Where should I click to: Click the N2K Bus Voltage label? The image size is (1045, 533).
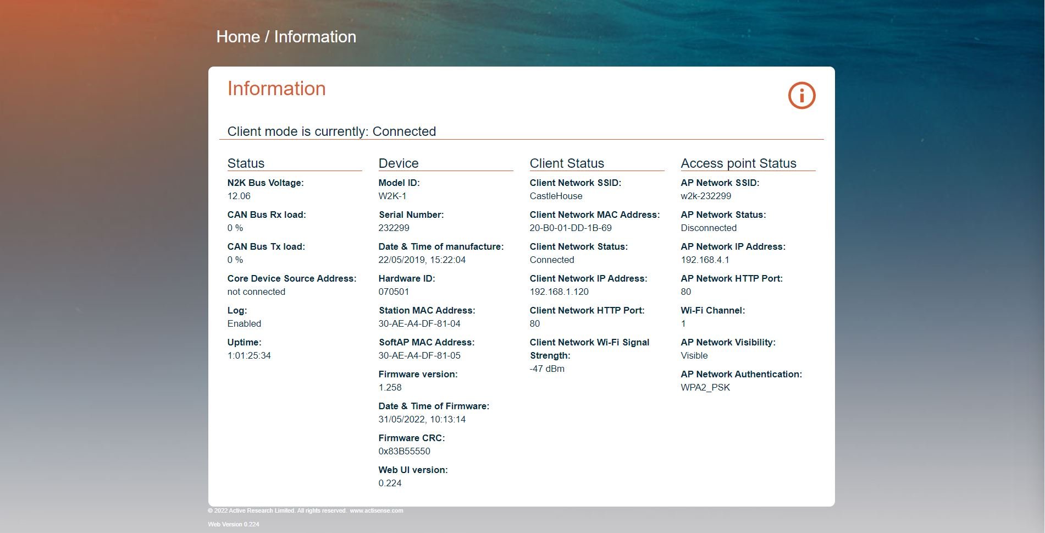(266, 183)
